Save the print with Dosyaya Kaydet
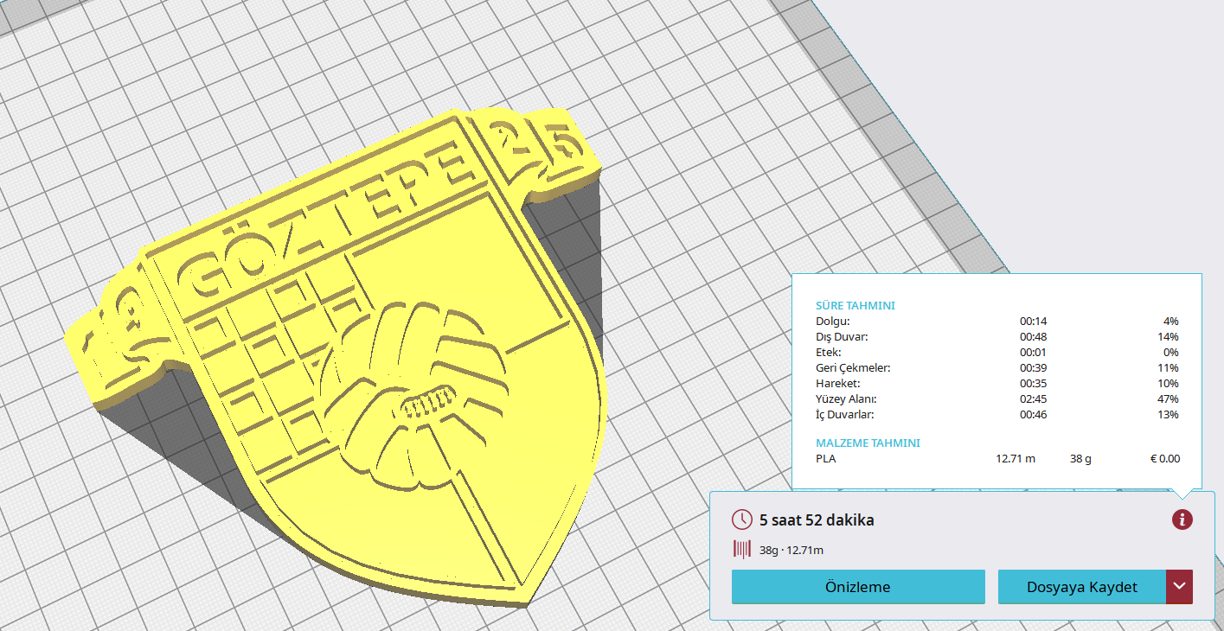 pyautogui.click(x=1082, y=587)
